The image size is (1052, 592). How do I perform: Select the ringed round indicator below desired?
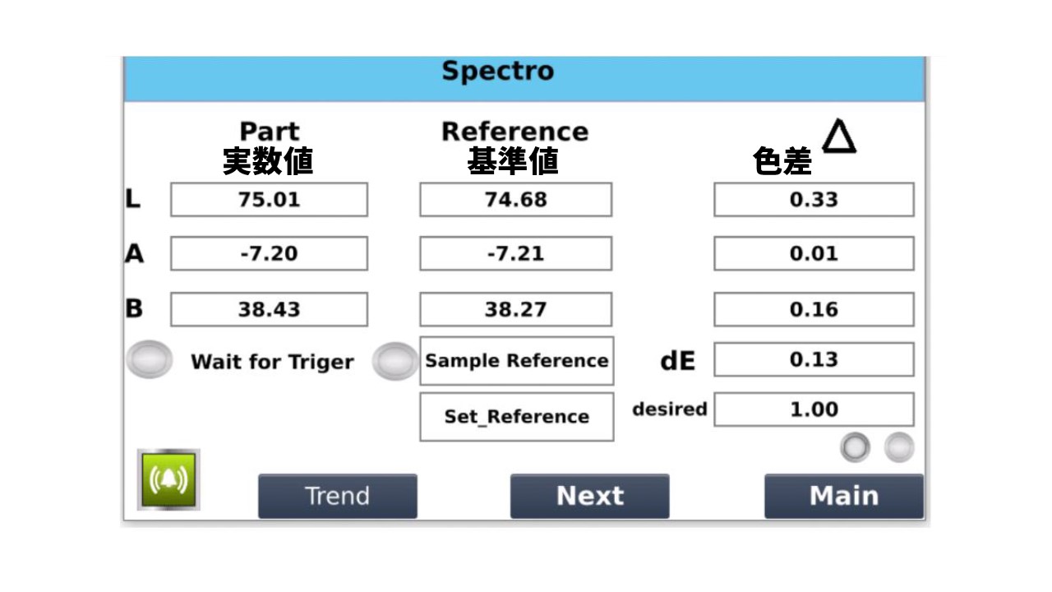tap(855, 447)
